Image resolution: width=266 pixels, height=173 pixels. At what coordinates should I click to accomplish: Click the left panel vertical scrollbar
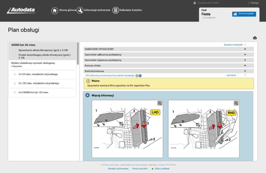(x=78, y=53)
